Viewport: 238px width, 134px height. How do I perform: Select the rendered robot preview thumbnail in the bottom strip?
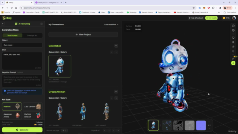point(154,125)
